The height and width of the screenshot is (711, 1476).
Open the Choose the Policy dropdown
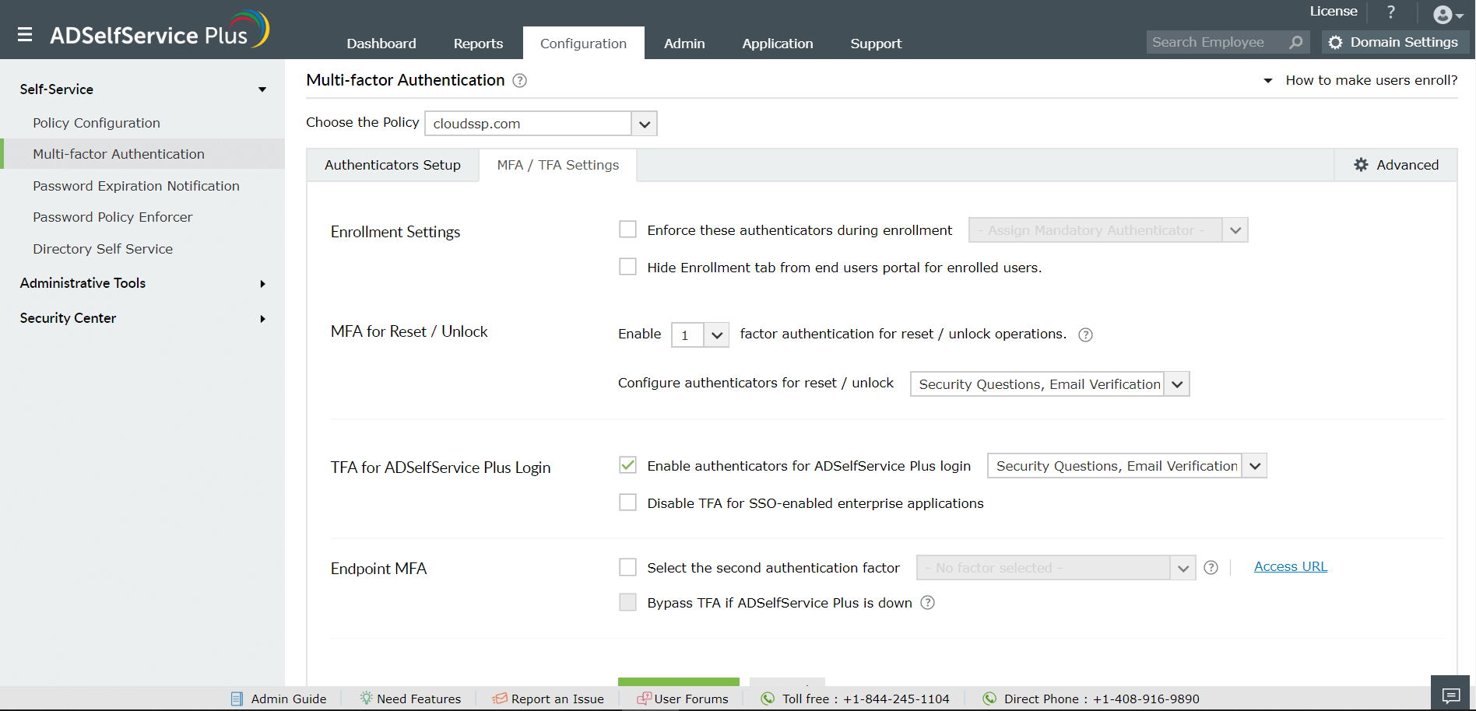click(x=541, y=124)
